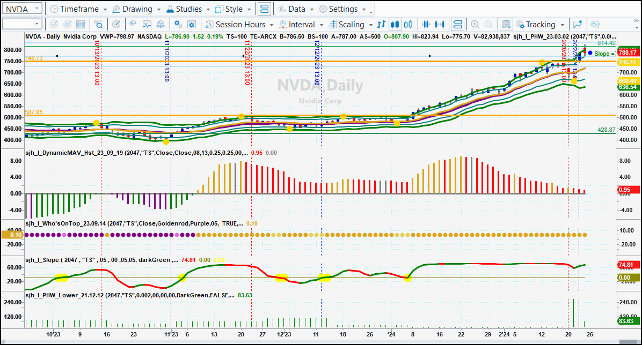Click the zoom out magnifier icon

click(488, 25)
